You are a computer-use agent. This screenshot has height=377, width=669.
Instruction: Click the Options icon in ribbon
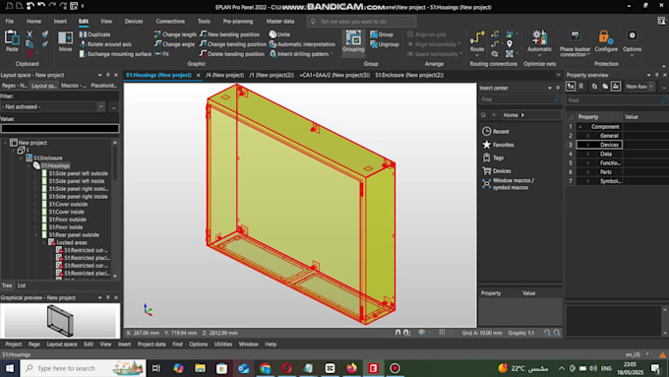[x=632, y=35]
